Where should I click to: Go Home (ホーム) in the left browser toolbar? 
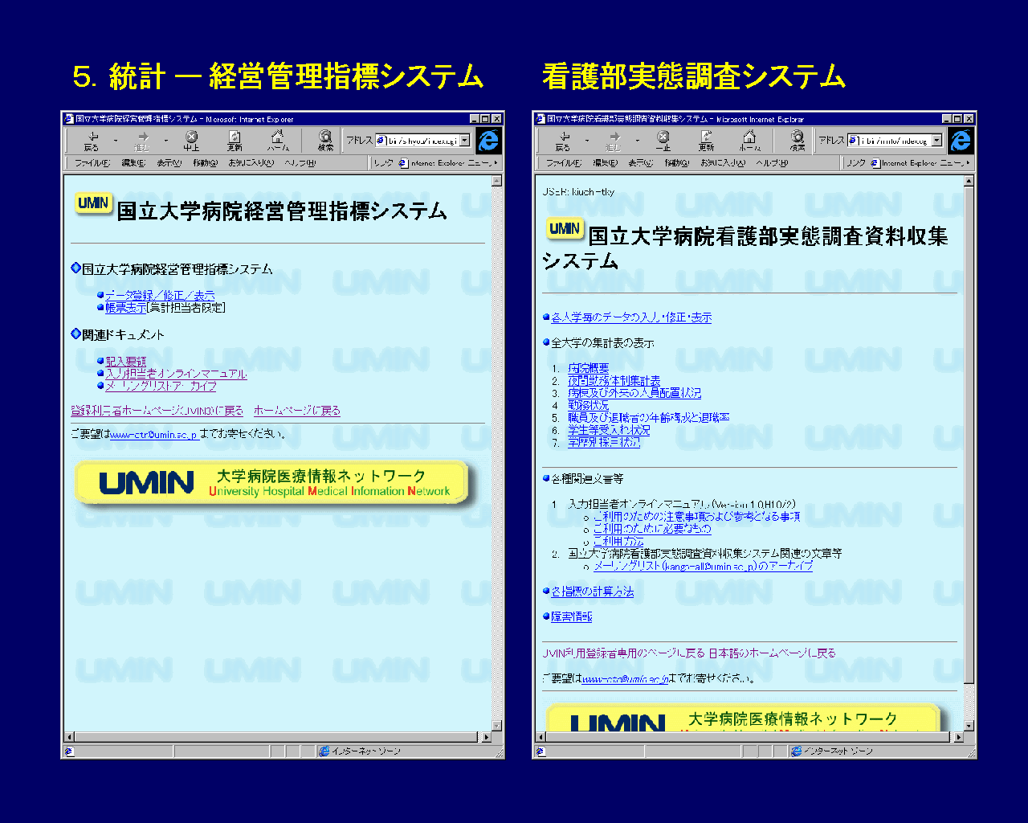(x=278, y=141)
